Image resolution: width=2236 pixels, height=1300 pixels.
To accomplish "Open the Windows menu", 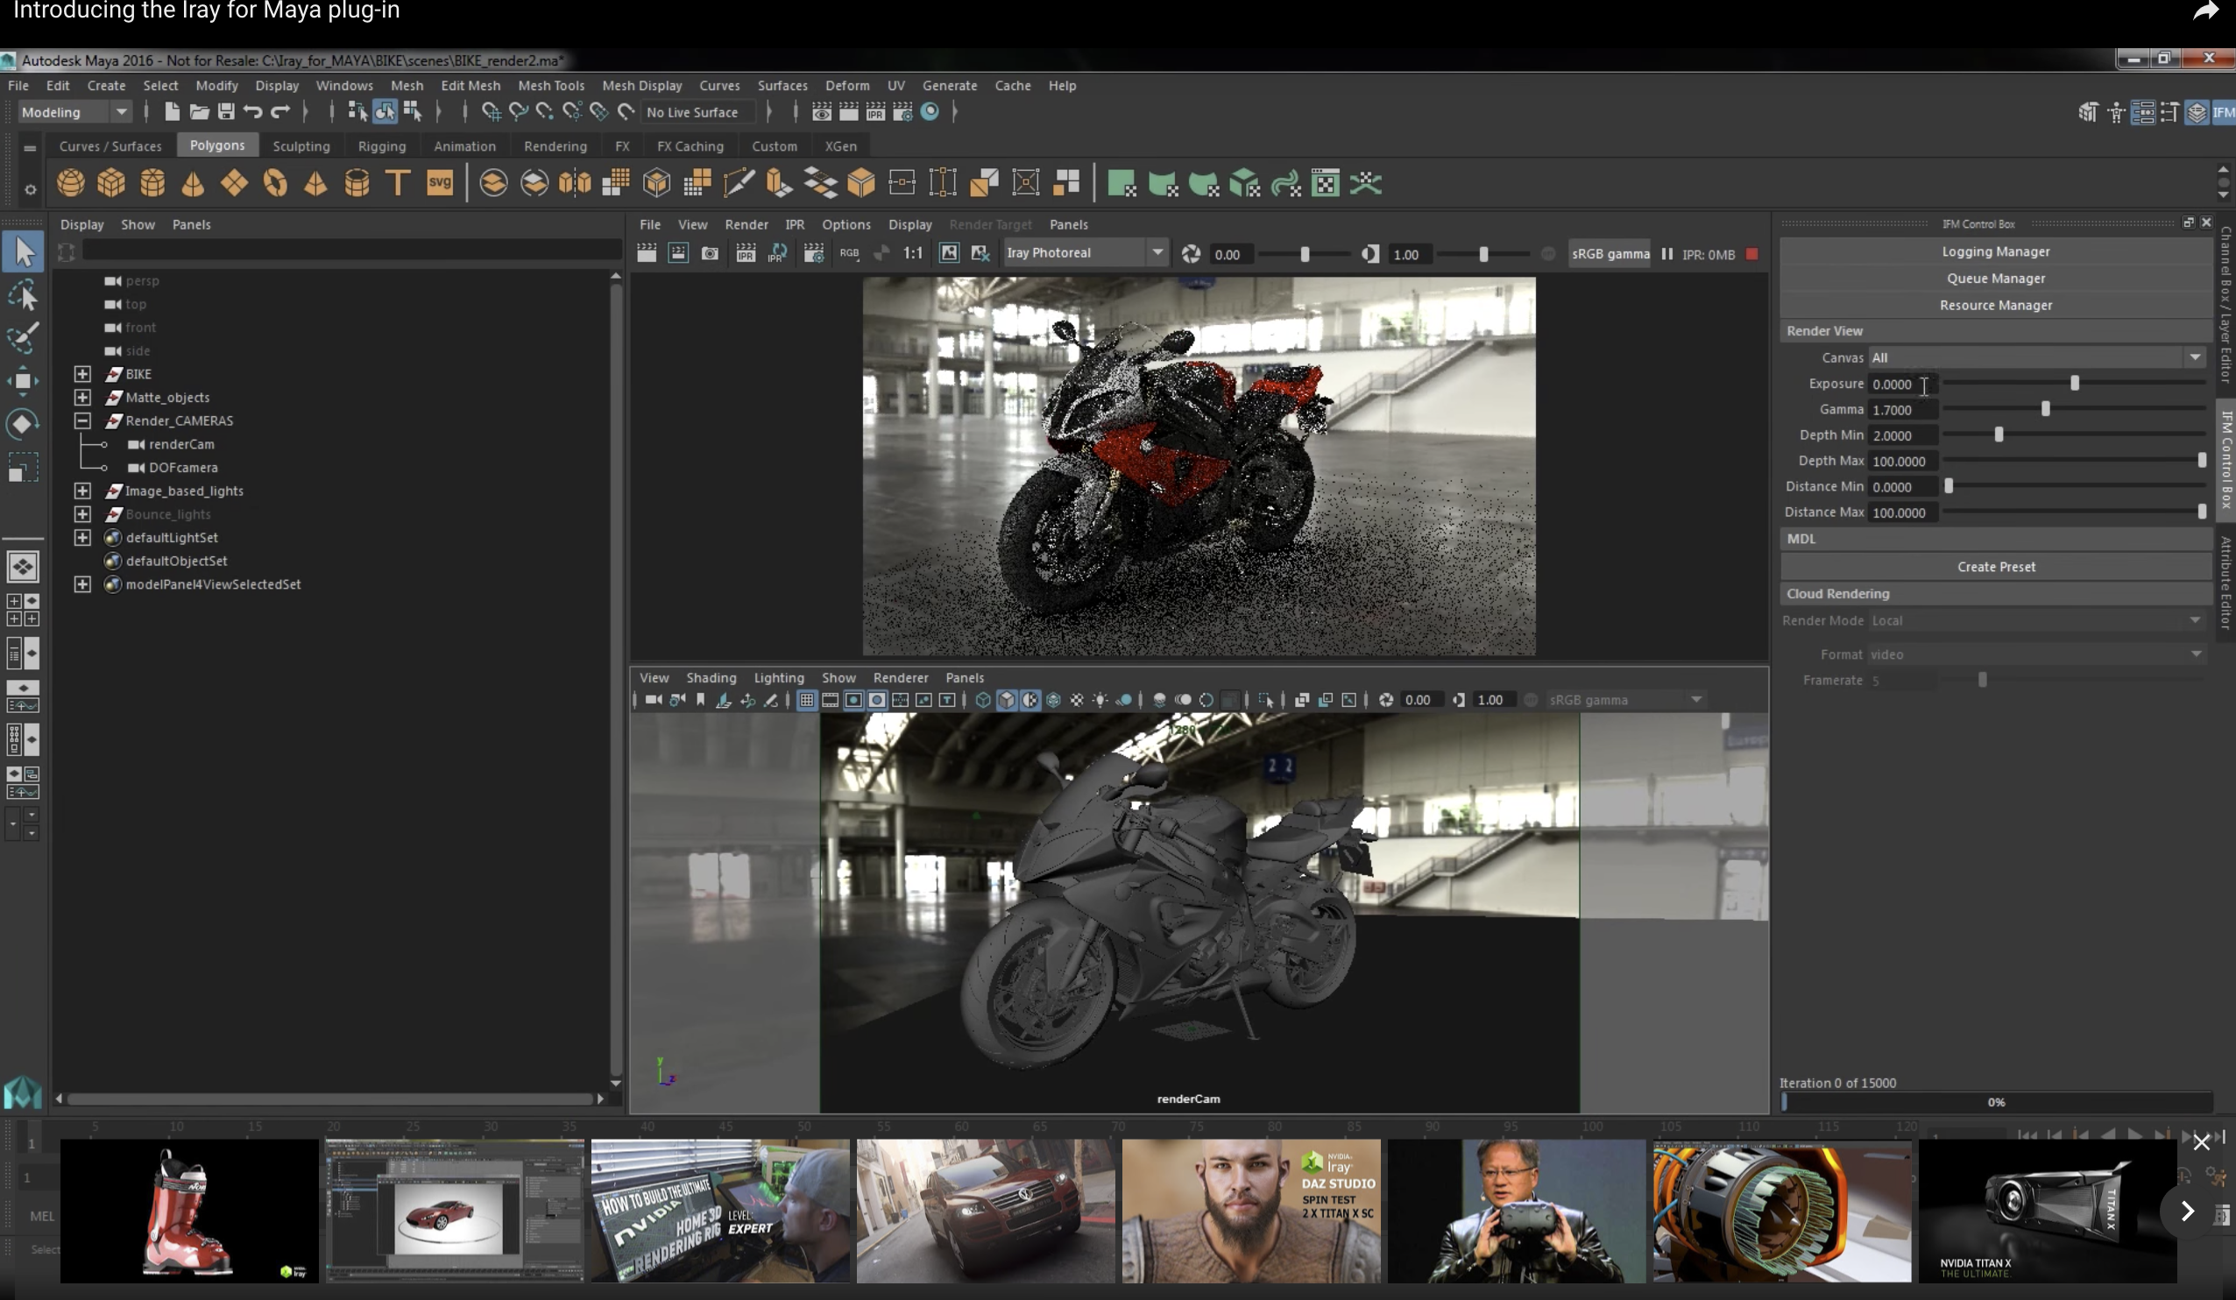I will (x=344, y=85).
